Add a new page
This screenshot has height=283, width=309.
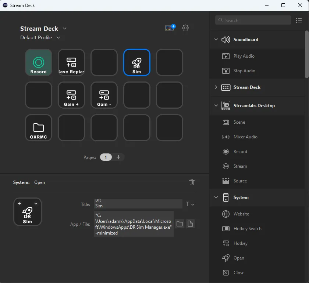(x=118, y=157)
